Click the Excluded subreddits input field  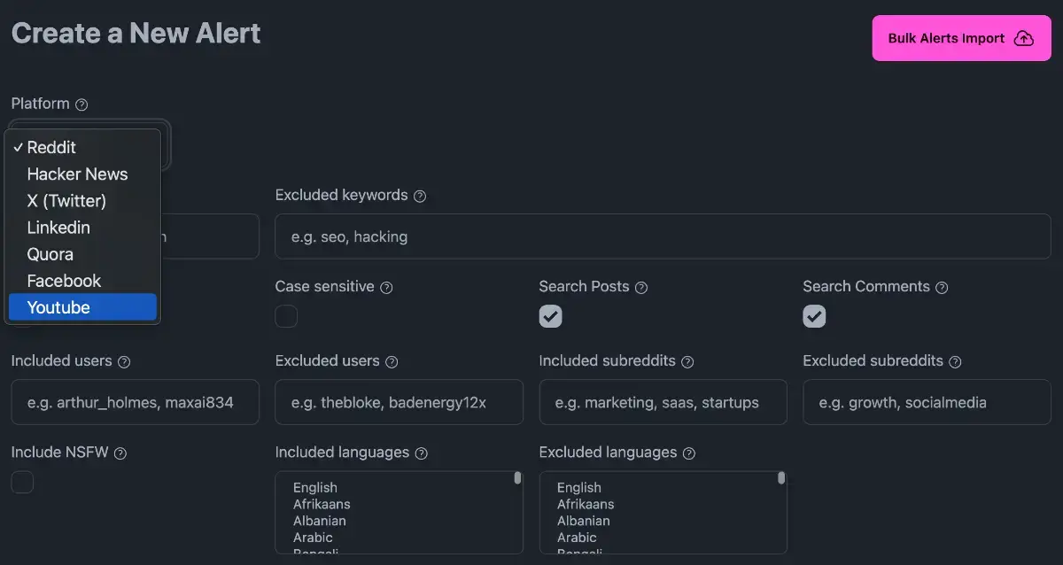[x=927, y=402]
